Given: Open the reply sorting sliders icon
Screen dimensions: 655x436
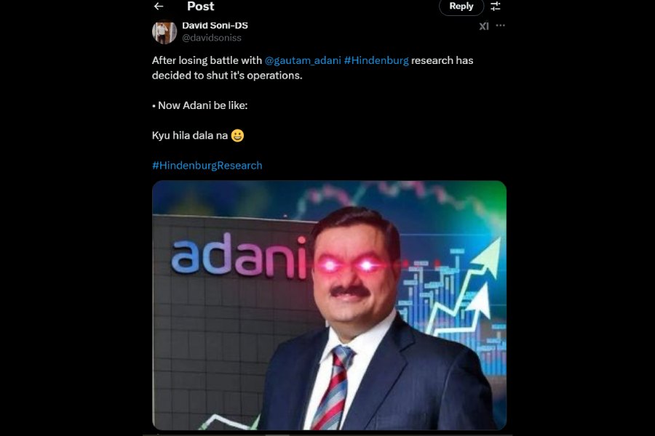Looking at the screenshot, I should click(496, 7).
